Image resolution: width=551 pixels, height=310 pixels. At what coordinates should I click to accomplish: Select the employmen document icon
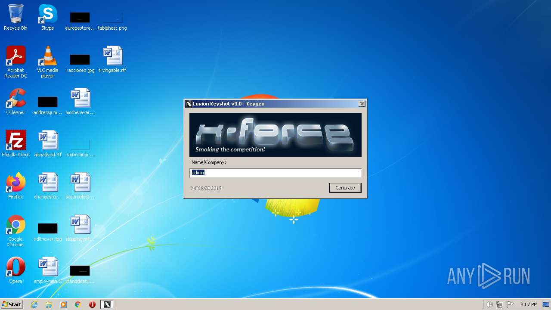(x=47, y=270)
